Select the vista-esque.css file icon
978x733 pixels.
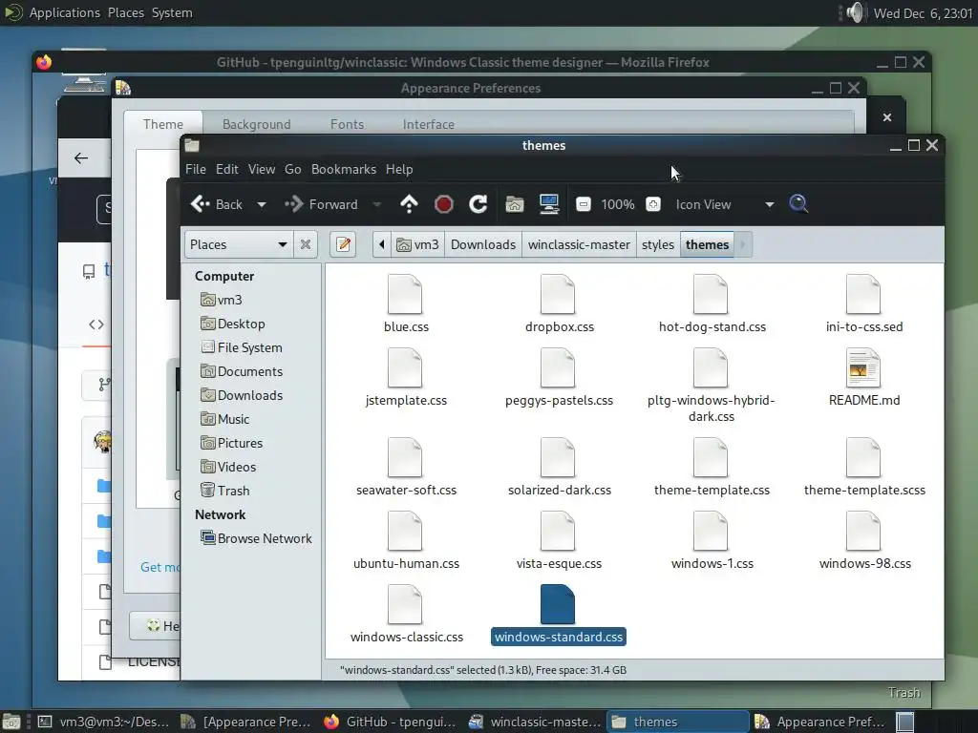pos(558,531)
